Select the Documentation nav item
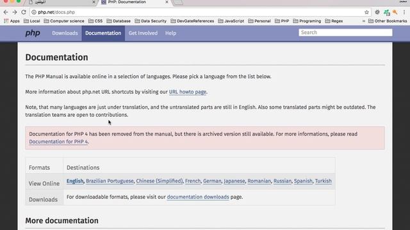 pyautogui.click(x=103, y=33)
